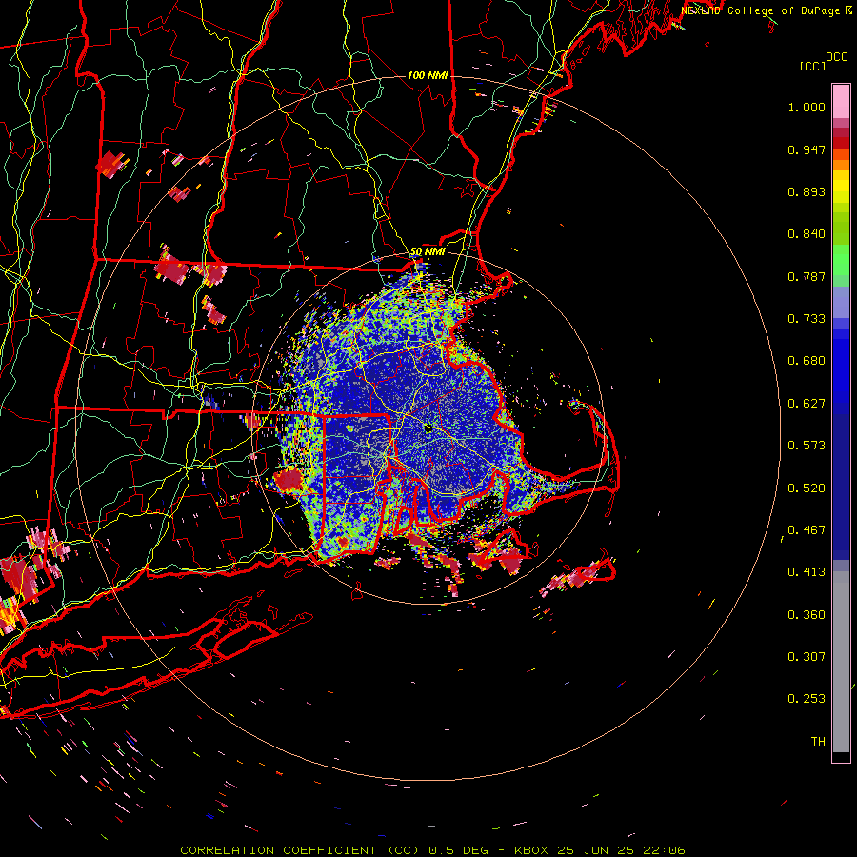Click the 50 NMI range ring label
Viewport: 857px width, 857px height.
[428, 251]
